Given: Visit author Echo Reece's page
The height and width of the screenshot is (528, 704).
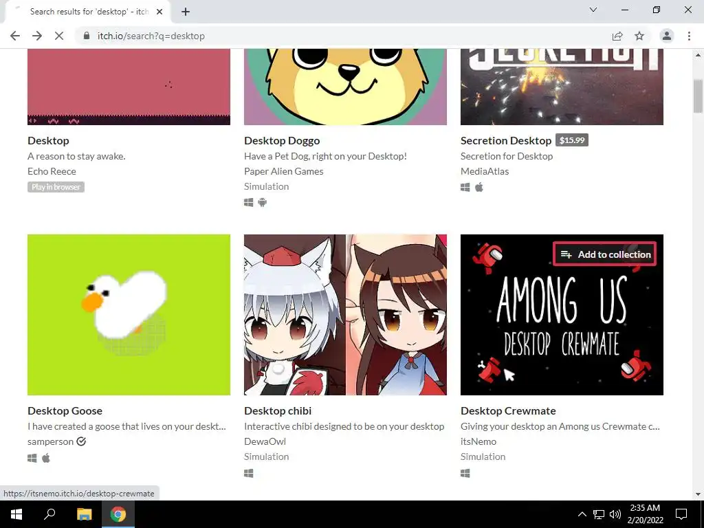Looking at the screenshot, I should [52, 171].
